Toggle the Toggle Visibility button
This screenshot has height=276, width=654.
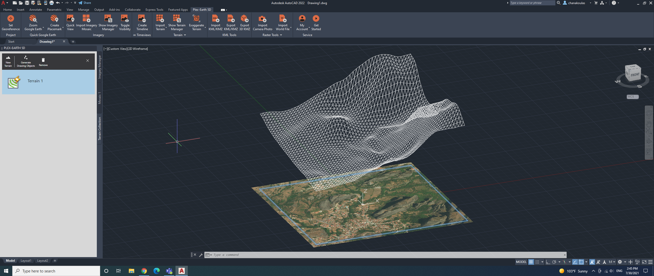coord(124,23)
